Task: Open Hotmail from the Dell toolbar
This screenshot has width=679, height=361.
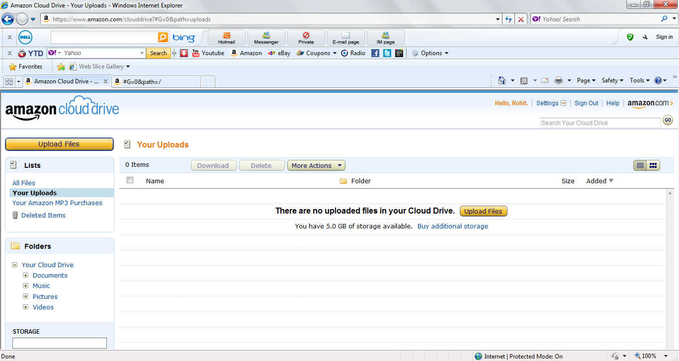Action: tap(227, 38)
